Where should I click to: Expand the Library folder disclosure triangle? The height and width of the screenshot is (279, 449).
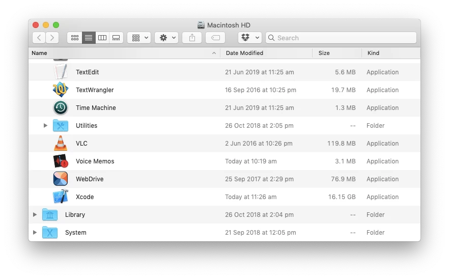35,214
